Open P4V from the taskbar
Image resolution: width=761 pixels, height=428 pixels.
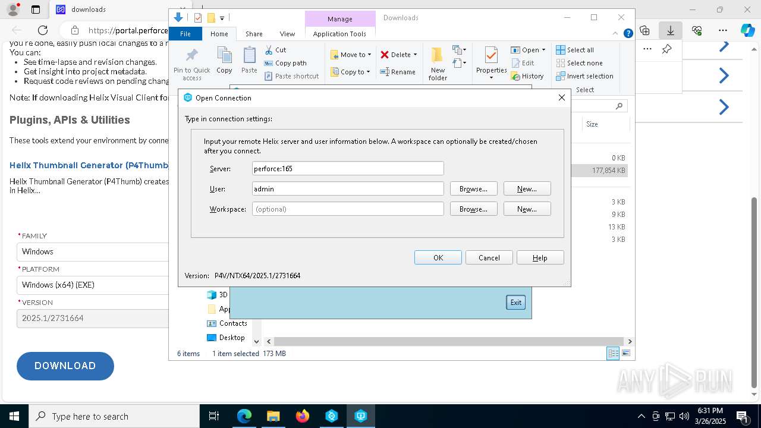pyautogui.click(x=360, y=416)
